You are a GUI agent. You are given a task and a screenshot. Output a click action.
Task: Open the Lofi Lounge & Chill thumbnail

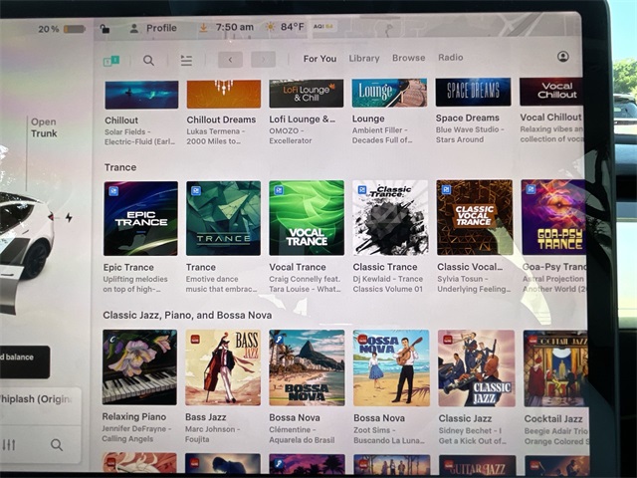coord(307,94)
